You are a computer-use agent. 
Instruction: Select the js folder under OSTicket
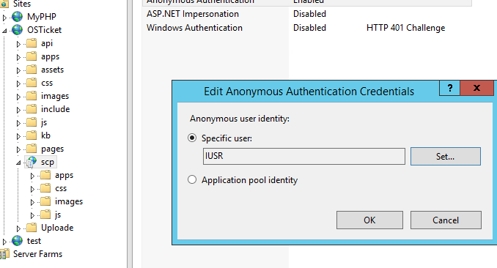click(44, 122)
